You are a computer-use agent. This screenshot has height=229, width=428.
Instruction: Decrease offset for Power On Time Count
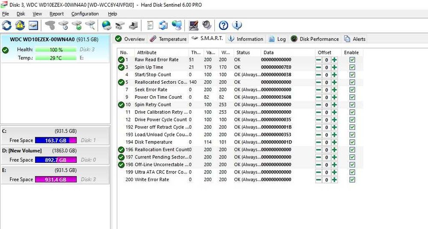[x=318, y=97]
